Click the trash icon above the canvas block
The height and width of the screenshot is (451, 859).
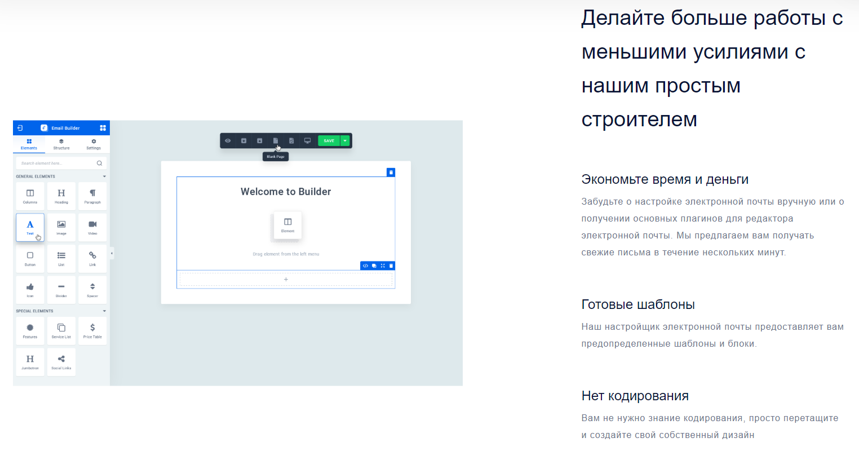391,172
